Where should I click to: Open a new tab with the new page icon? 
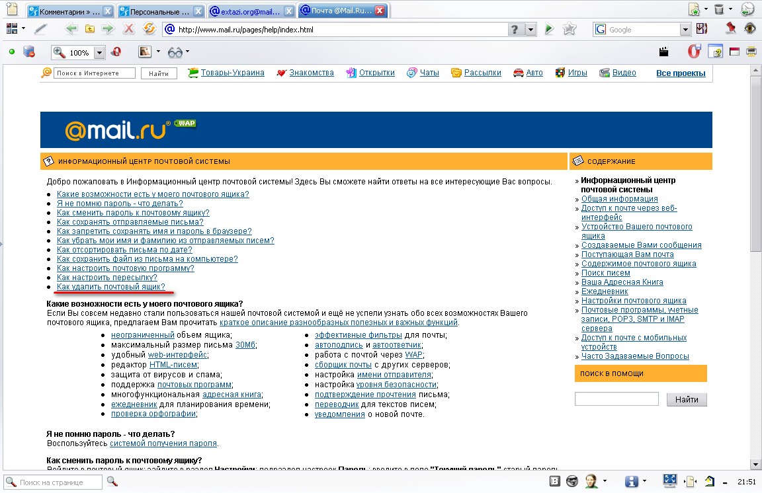(x=12, y=9)
